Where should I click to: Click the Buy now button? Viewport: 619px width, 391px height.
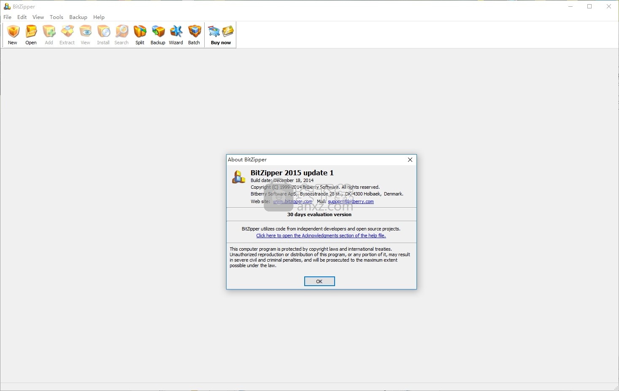pyautogui.click(x=221, y=35)
